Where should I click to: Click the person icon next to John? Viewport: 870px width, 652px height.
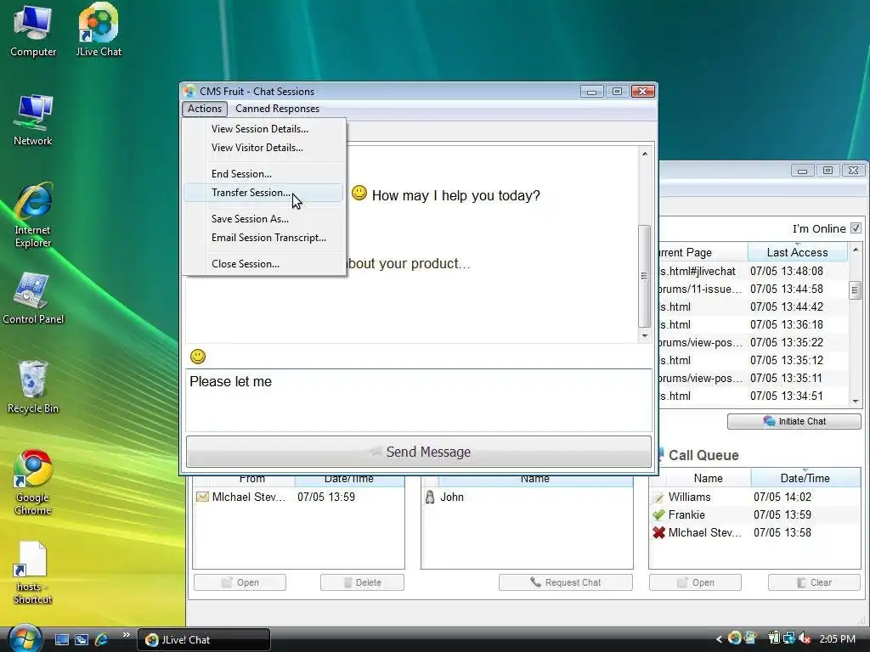429,497
